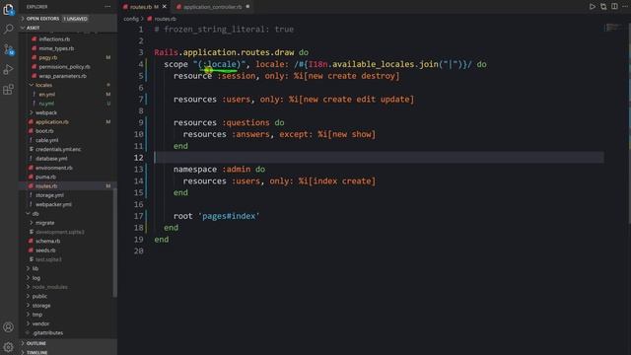Open the Source Control view
The width and height of the screenshot is (631, 355).
[9, 49]
